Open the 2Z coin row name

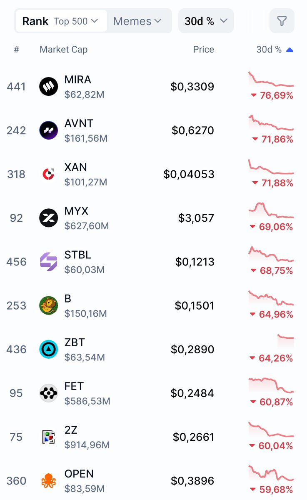point(71,430)
